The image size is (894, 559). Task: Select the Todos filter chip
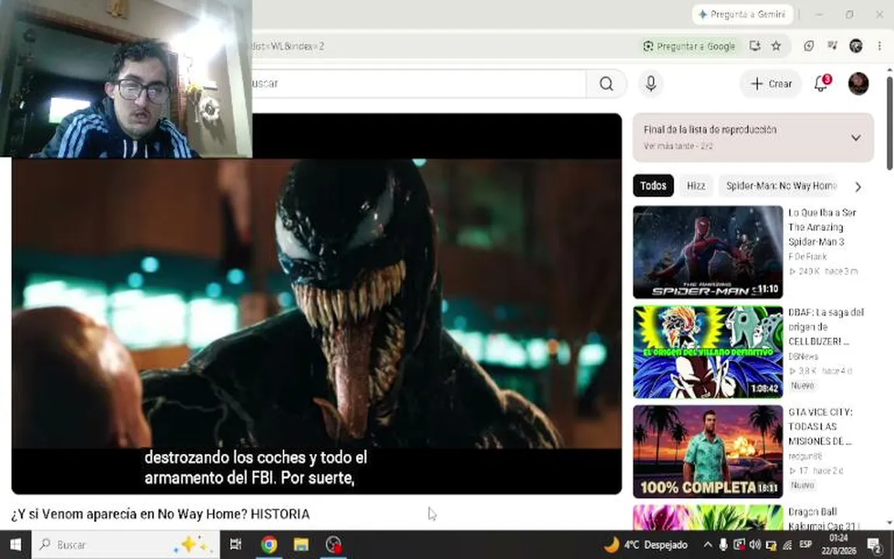click(653, 186)
